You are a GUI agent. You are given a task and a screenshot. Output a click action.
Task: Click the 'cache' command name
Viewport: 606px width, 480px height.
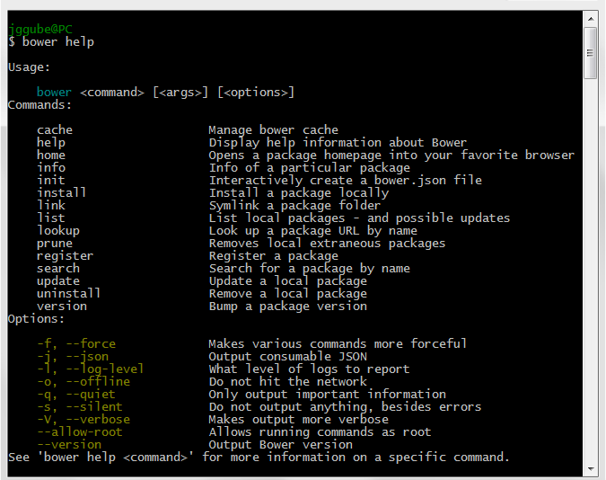pyautogui.click(x=55, y=129)
